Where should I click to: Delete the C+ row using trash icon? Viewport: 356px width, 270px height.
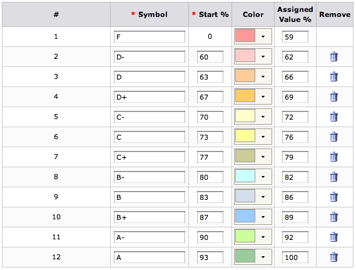point(333,157)
